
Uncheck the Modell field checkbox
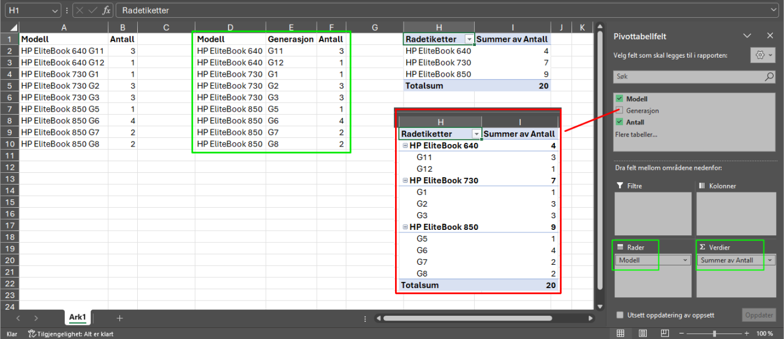(x=620, y=99)
